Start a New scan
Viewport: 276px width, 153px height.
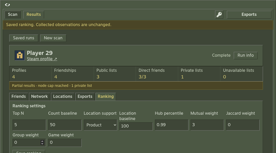coord(53,38)
